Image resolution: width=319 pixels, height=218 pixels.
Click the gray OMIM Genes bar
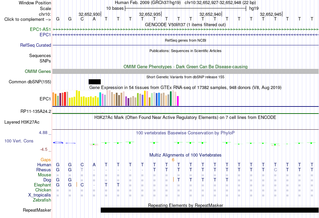(x=185, y=72)
